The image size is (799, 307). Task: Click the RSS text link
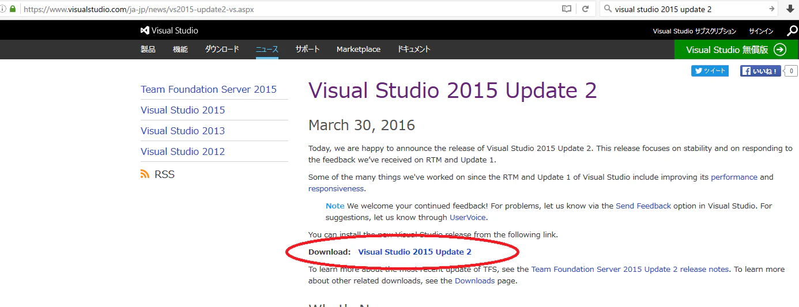tap(164, 174)
